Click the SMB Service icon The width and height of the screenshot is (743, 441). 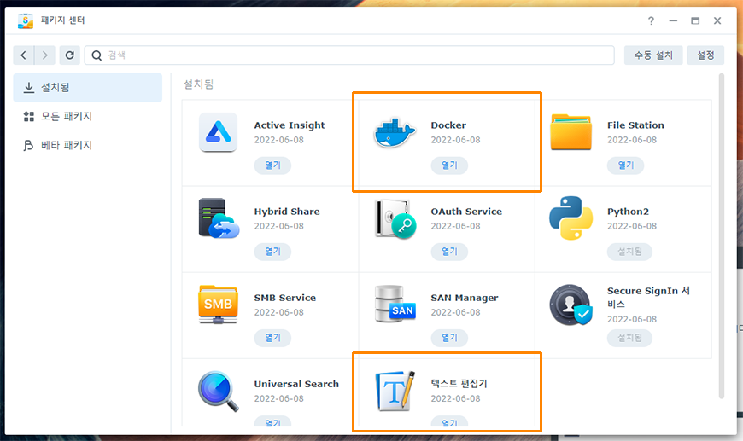(218, 305)
